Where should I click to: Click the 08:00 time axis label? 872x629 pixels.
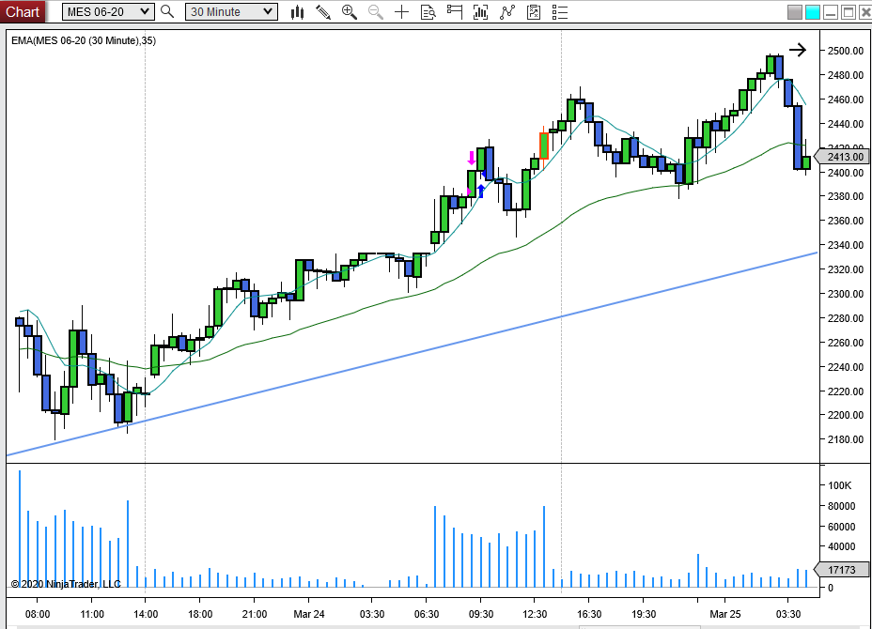pos(38,614)
